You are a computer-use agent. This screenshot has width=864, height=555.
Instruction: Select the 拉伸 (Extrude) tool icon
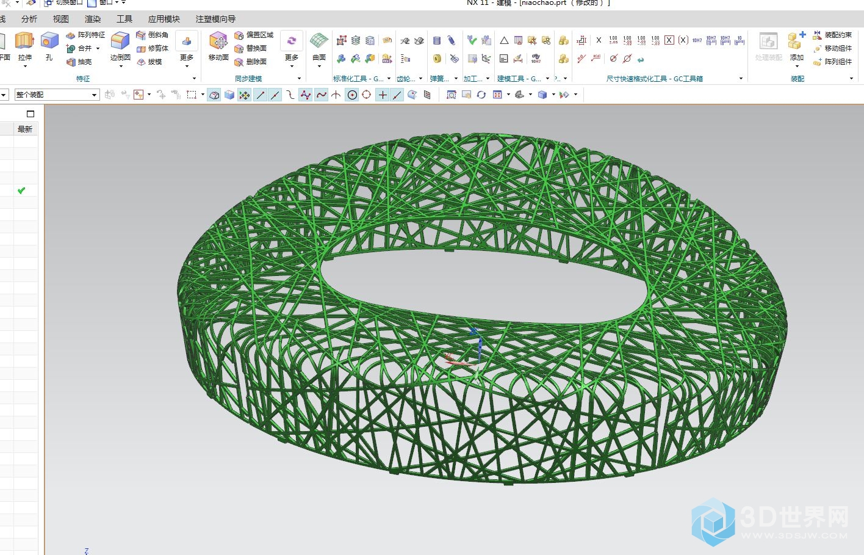[24, 42]
